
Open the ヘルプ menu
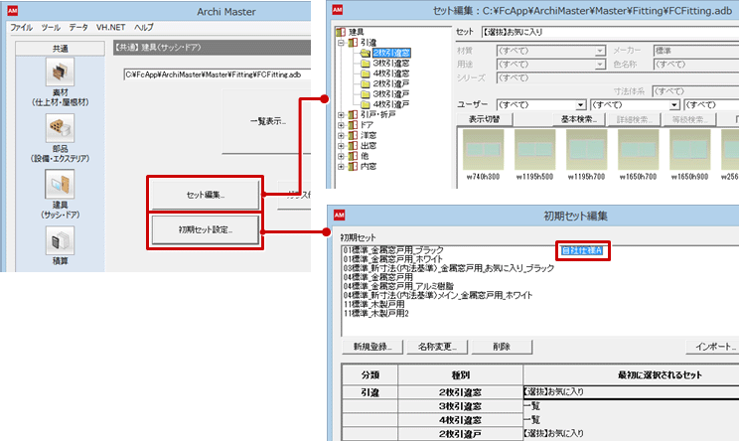coord(144,28)
